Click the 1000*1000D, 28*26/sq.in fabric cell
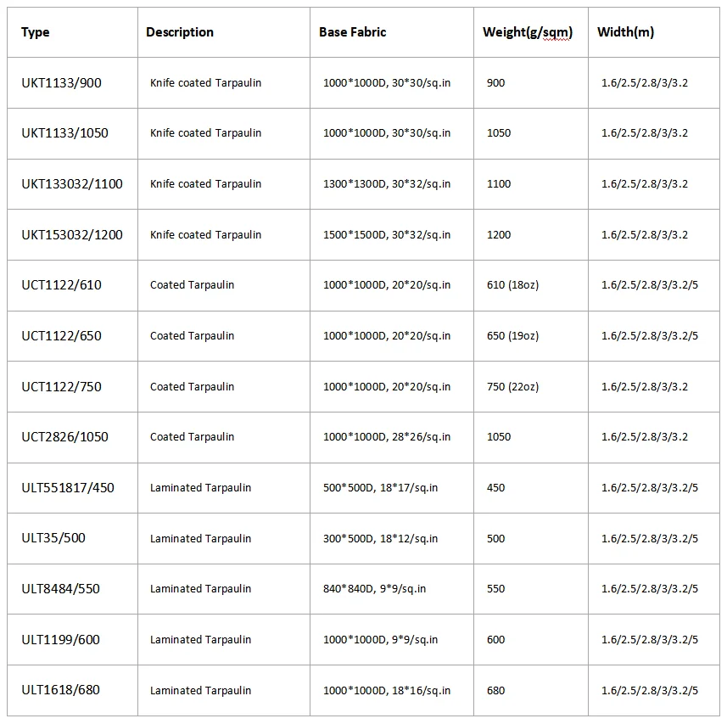 coord(387,437)
